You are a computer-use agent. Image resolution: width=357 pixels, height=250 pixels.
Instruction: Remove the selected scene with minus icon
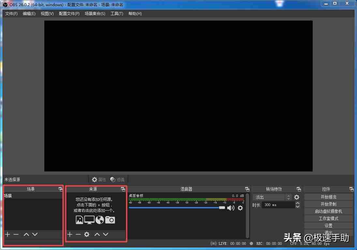[x=16, y=234]
